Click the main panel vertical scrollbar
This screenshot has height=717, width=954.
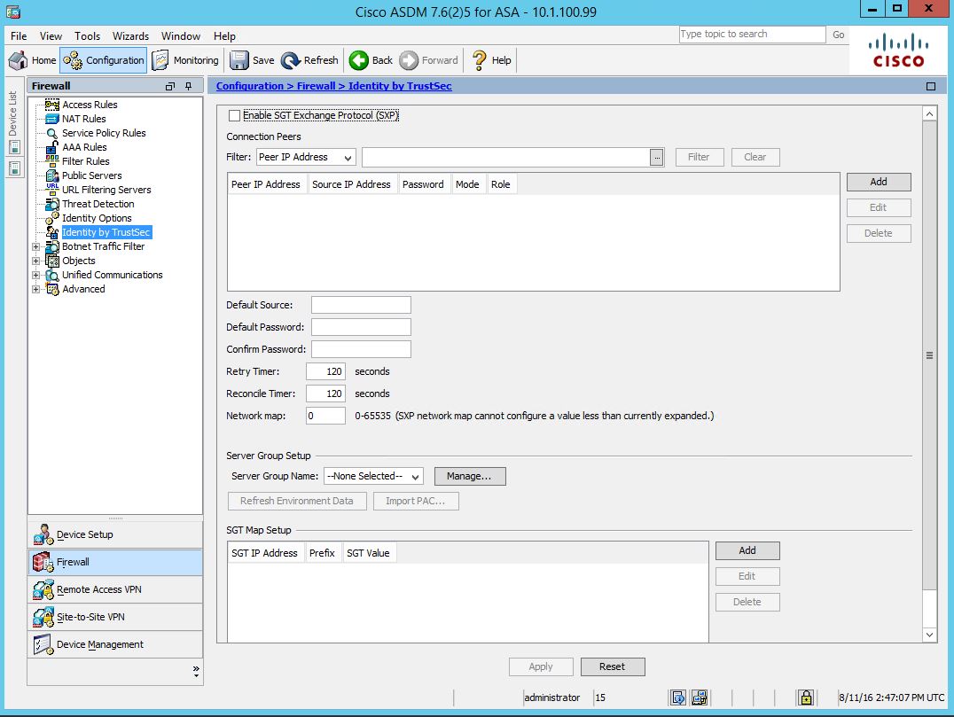(x=929, y=355)
